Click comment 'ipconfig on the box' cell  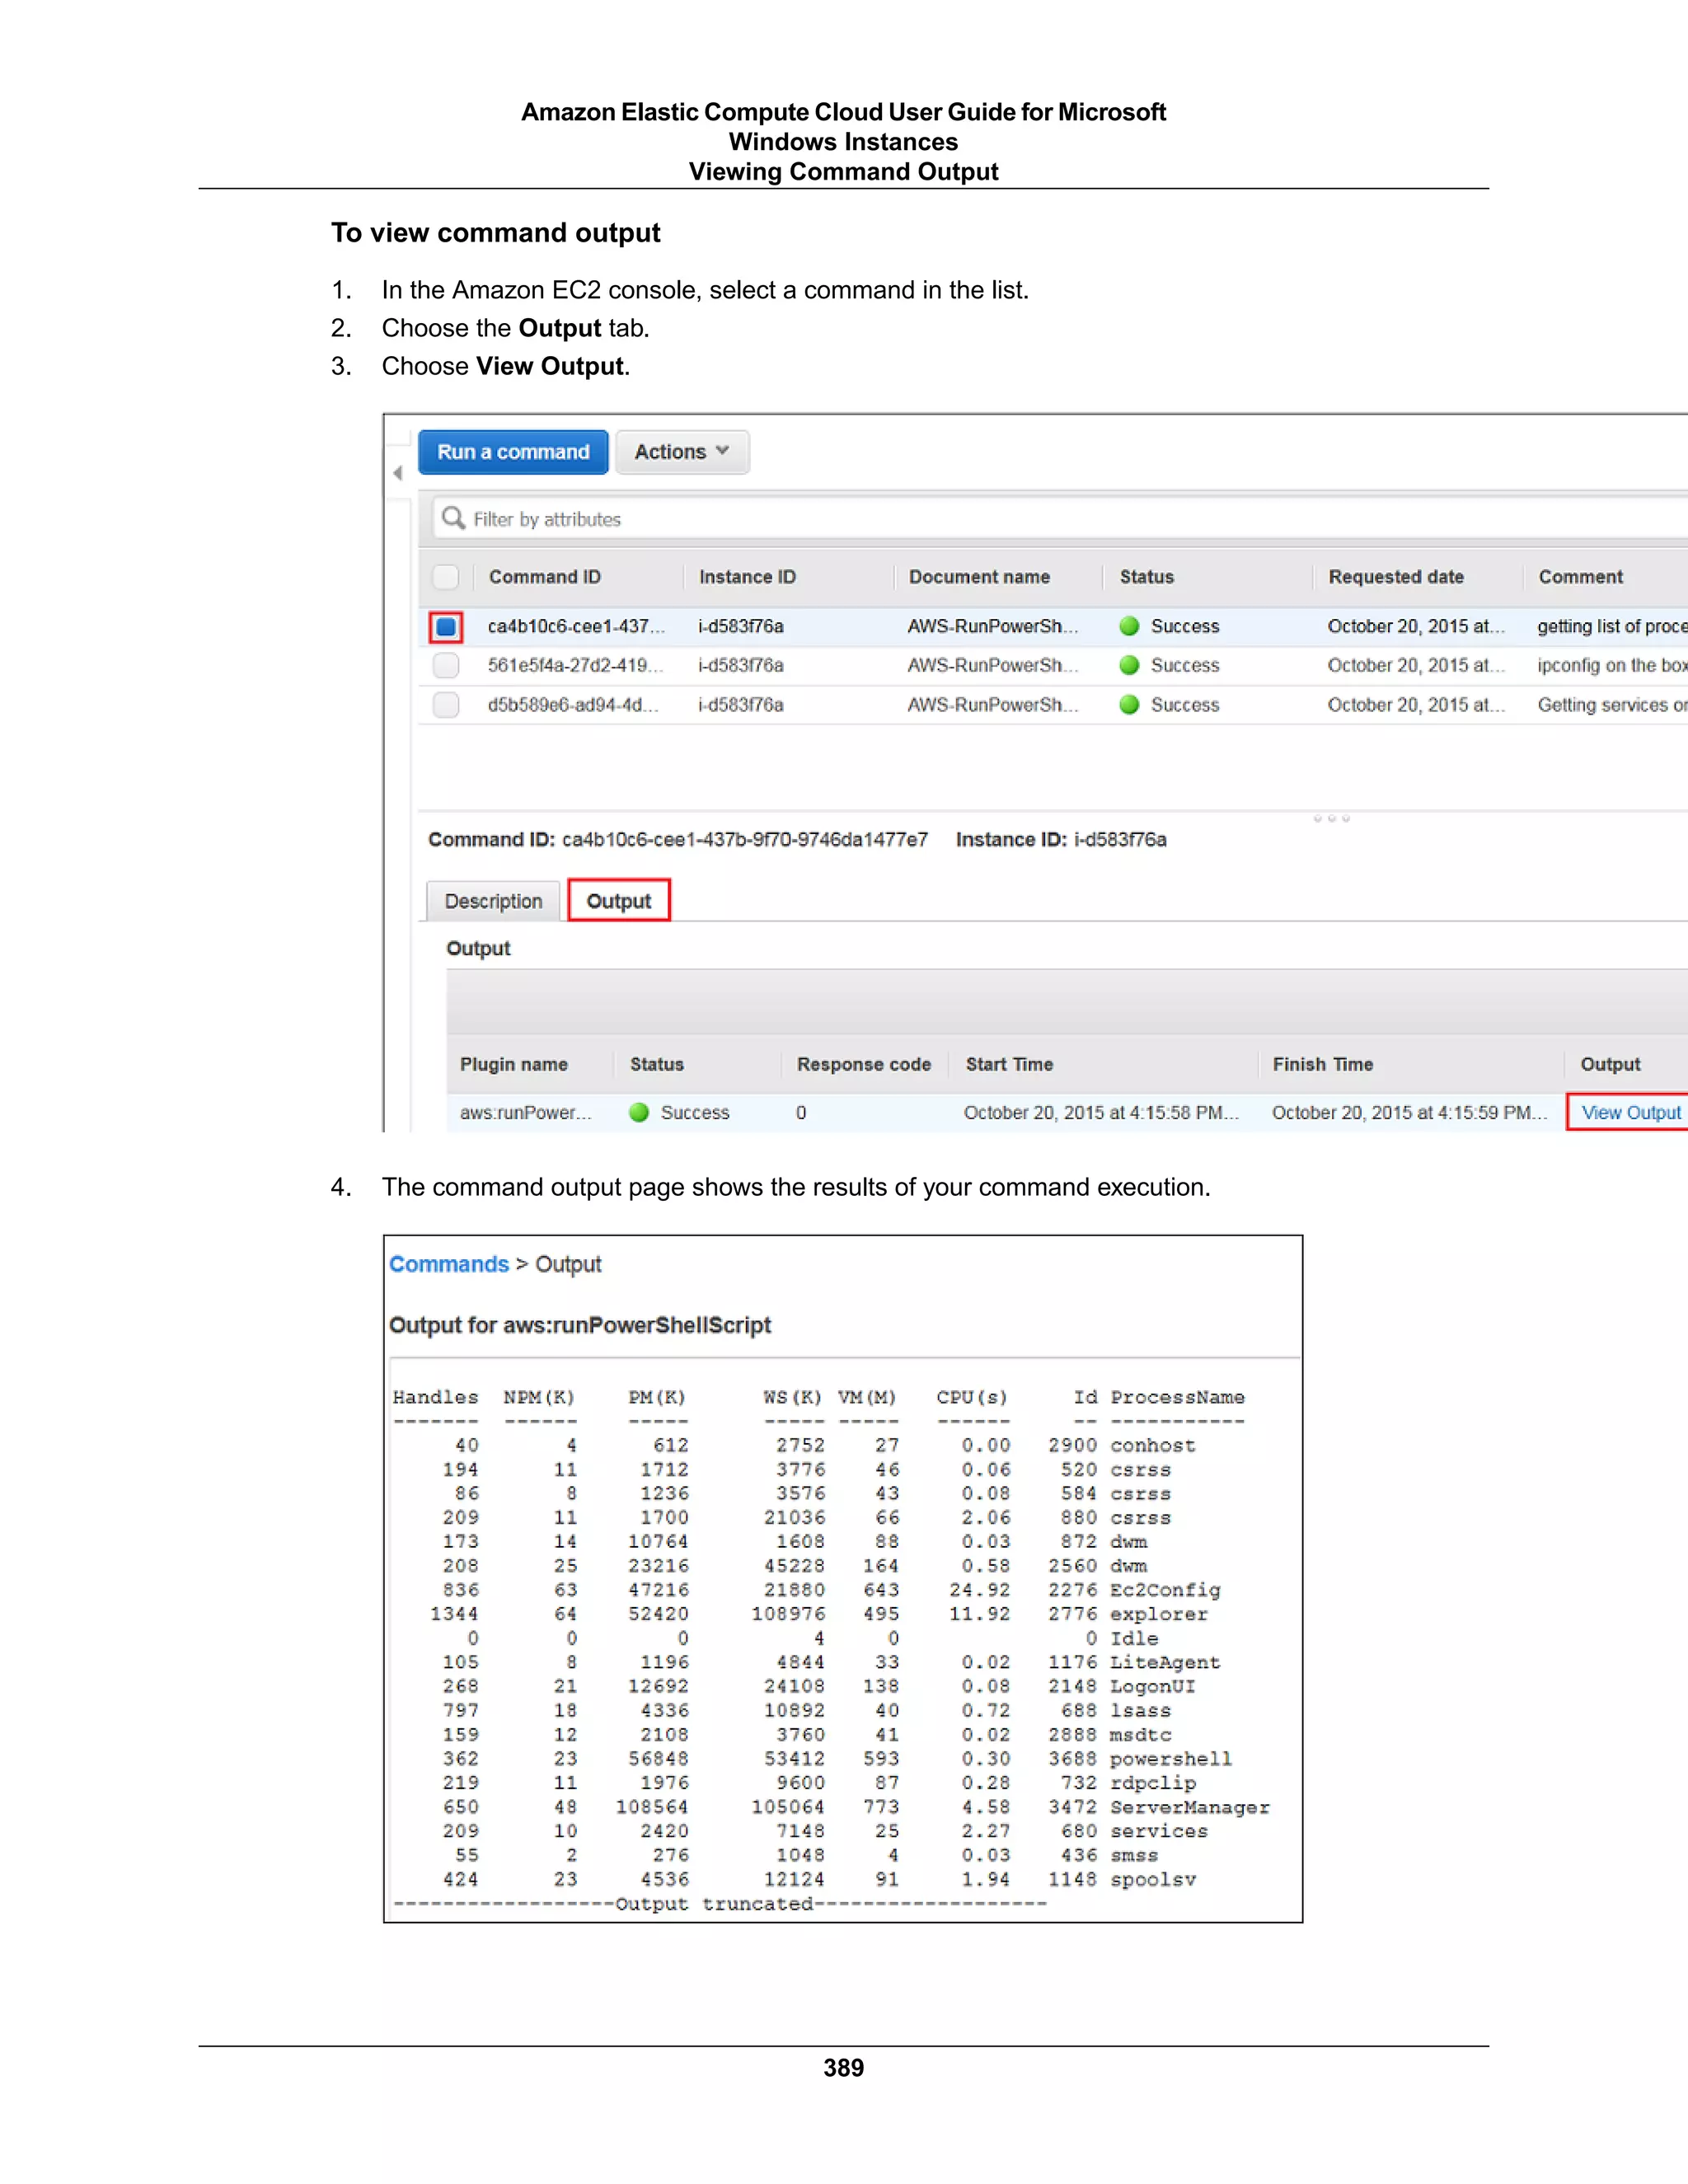[x=1612, y=665]
